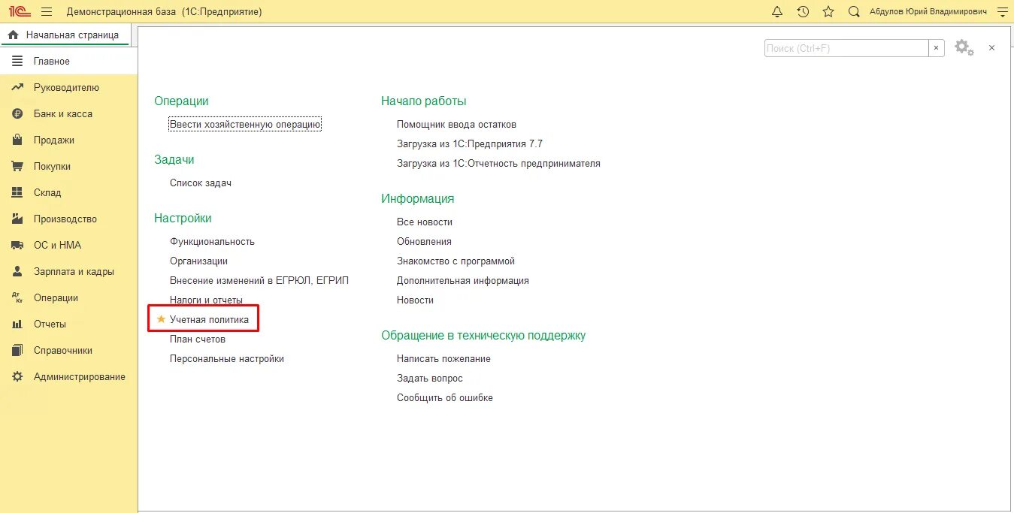Open history clock icon
Image resolution: width=1014 pixels, height=513 pixels.
[803, 12]
